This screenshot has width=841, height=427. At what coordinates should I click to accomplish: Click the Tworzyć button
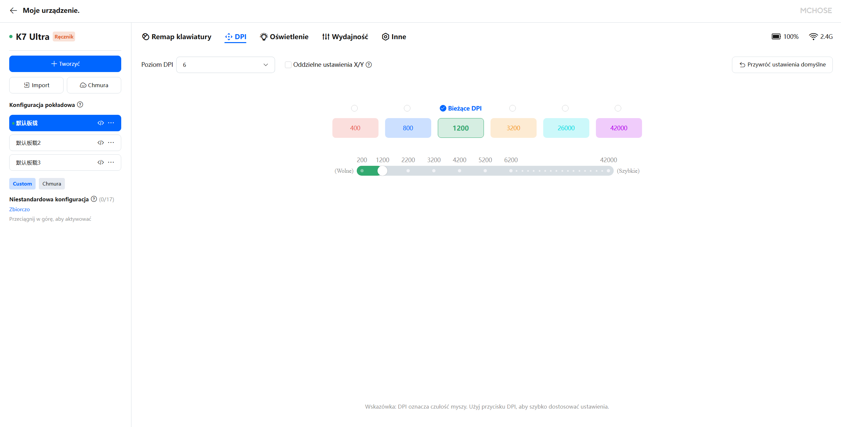click(65, 64)
